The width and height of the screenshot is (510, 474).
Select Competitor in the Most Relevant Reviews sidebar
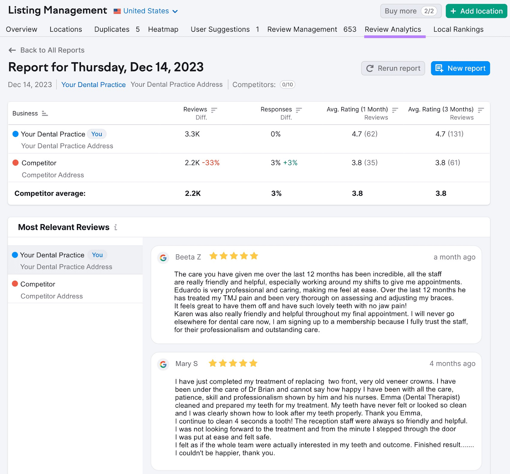tap(38, 284)
